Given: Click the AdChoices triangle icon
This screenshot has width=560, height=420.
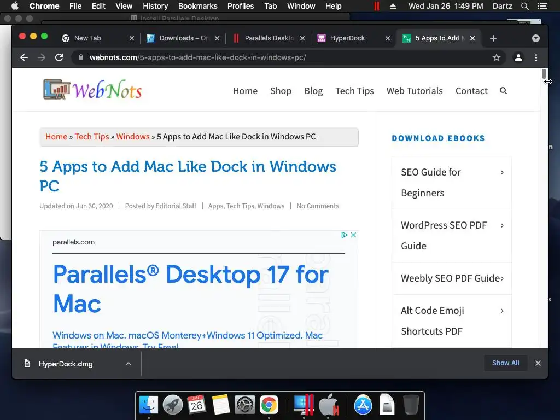Looking at the screenshot, I should click(345, 235).
